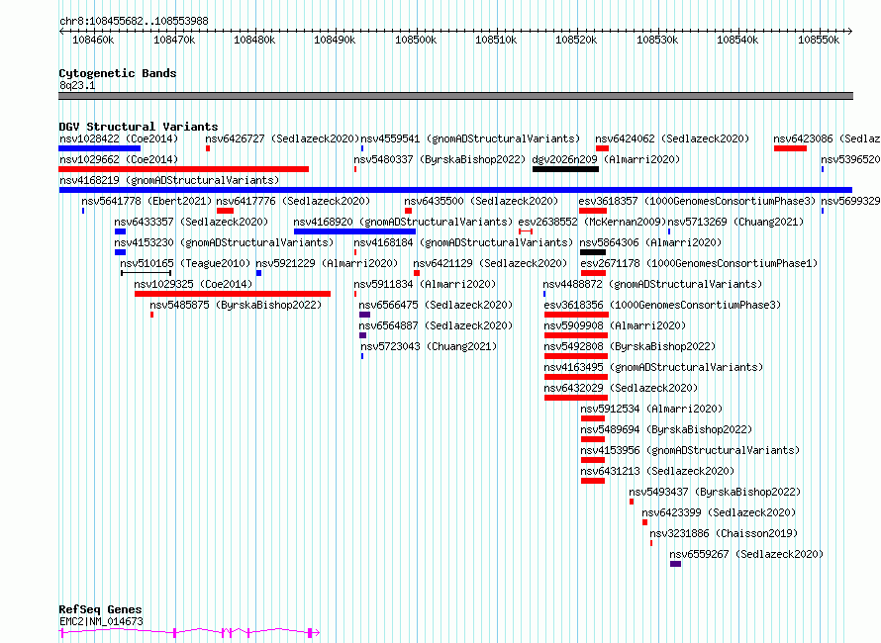
Task: Open the nsv3231886 (Chaisson2019) label
Action: tap(724, 533)
